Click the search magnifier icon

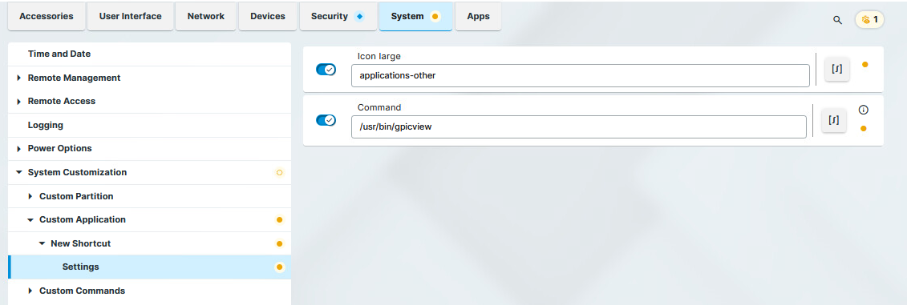837,20
